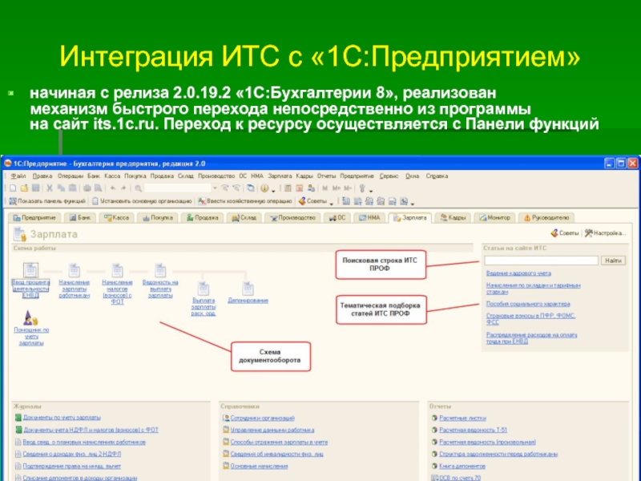
Task: Click the Open folder toolbar icon
Action: click(25, 188)
